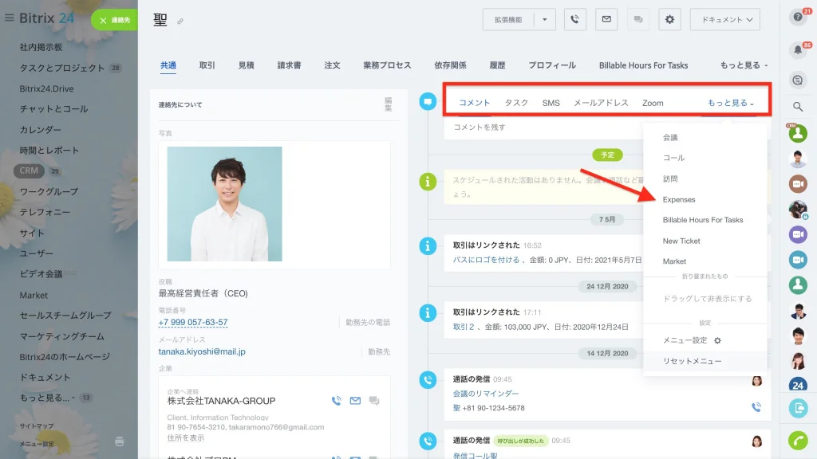Click gear icon next to メニュー設定
Screen dimensions: 817x459
pyautogui.click(x=717, y=340)
